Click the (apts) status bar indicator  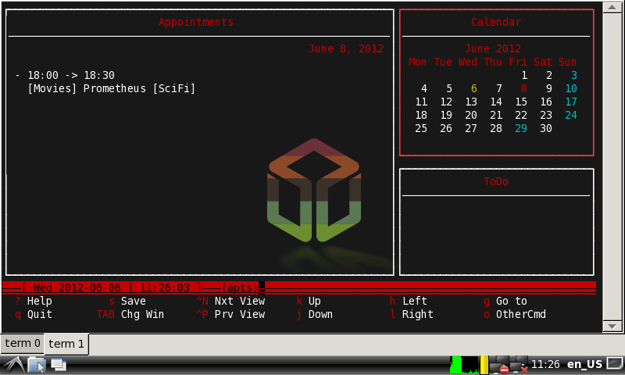pyautogui.click(x=240, y=287)
